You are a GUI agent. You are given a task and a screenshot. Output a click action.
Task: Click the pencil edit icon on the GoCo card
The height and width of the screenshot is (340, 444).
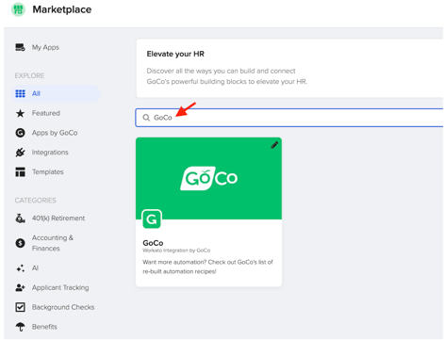[274, 145]
